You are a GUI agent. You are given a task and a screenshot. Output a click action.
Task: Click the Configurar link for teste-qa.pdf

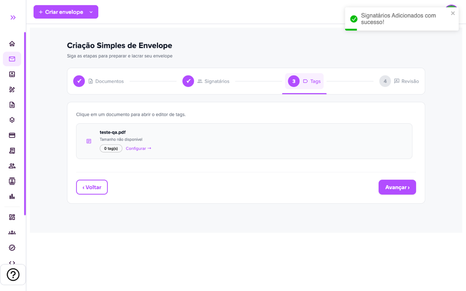[138, 149]
